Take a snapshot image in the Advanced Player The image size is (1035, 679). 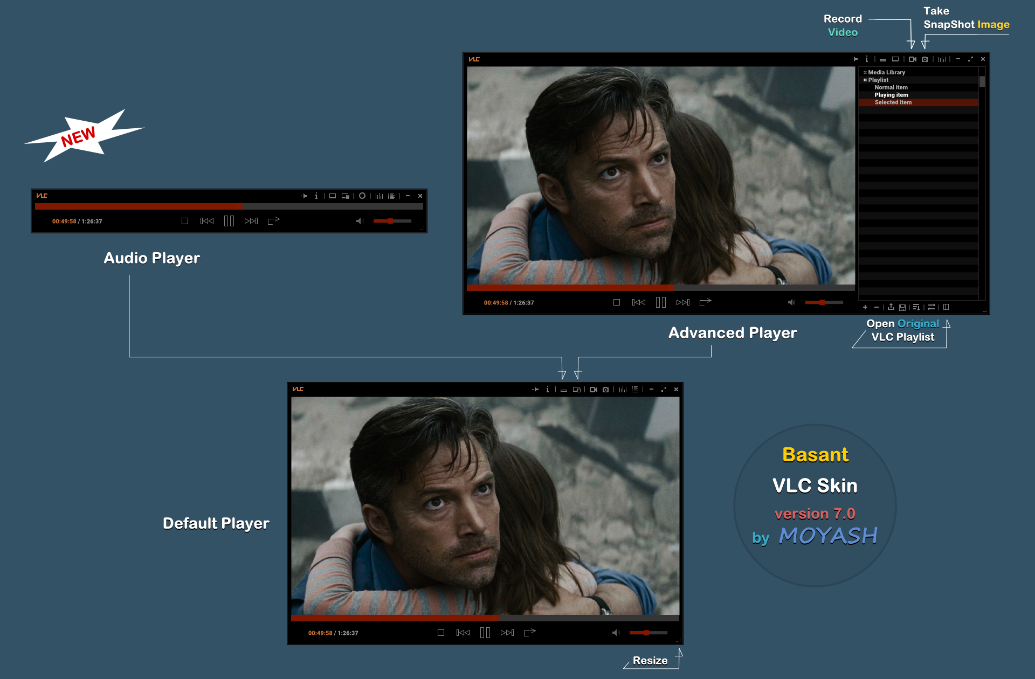tap(925, 59)
